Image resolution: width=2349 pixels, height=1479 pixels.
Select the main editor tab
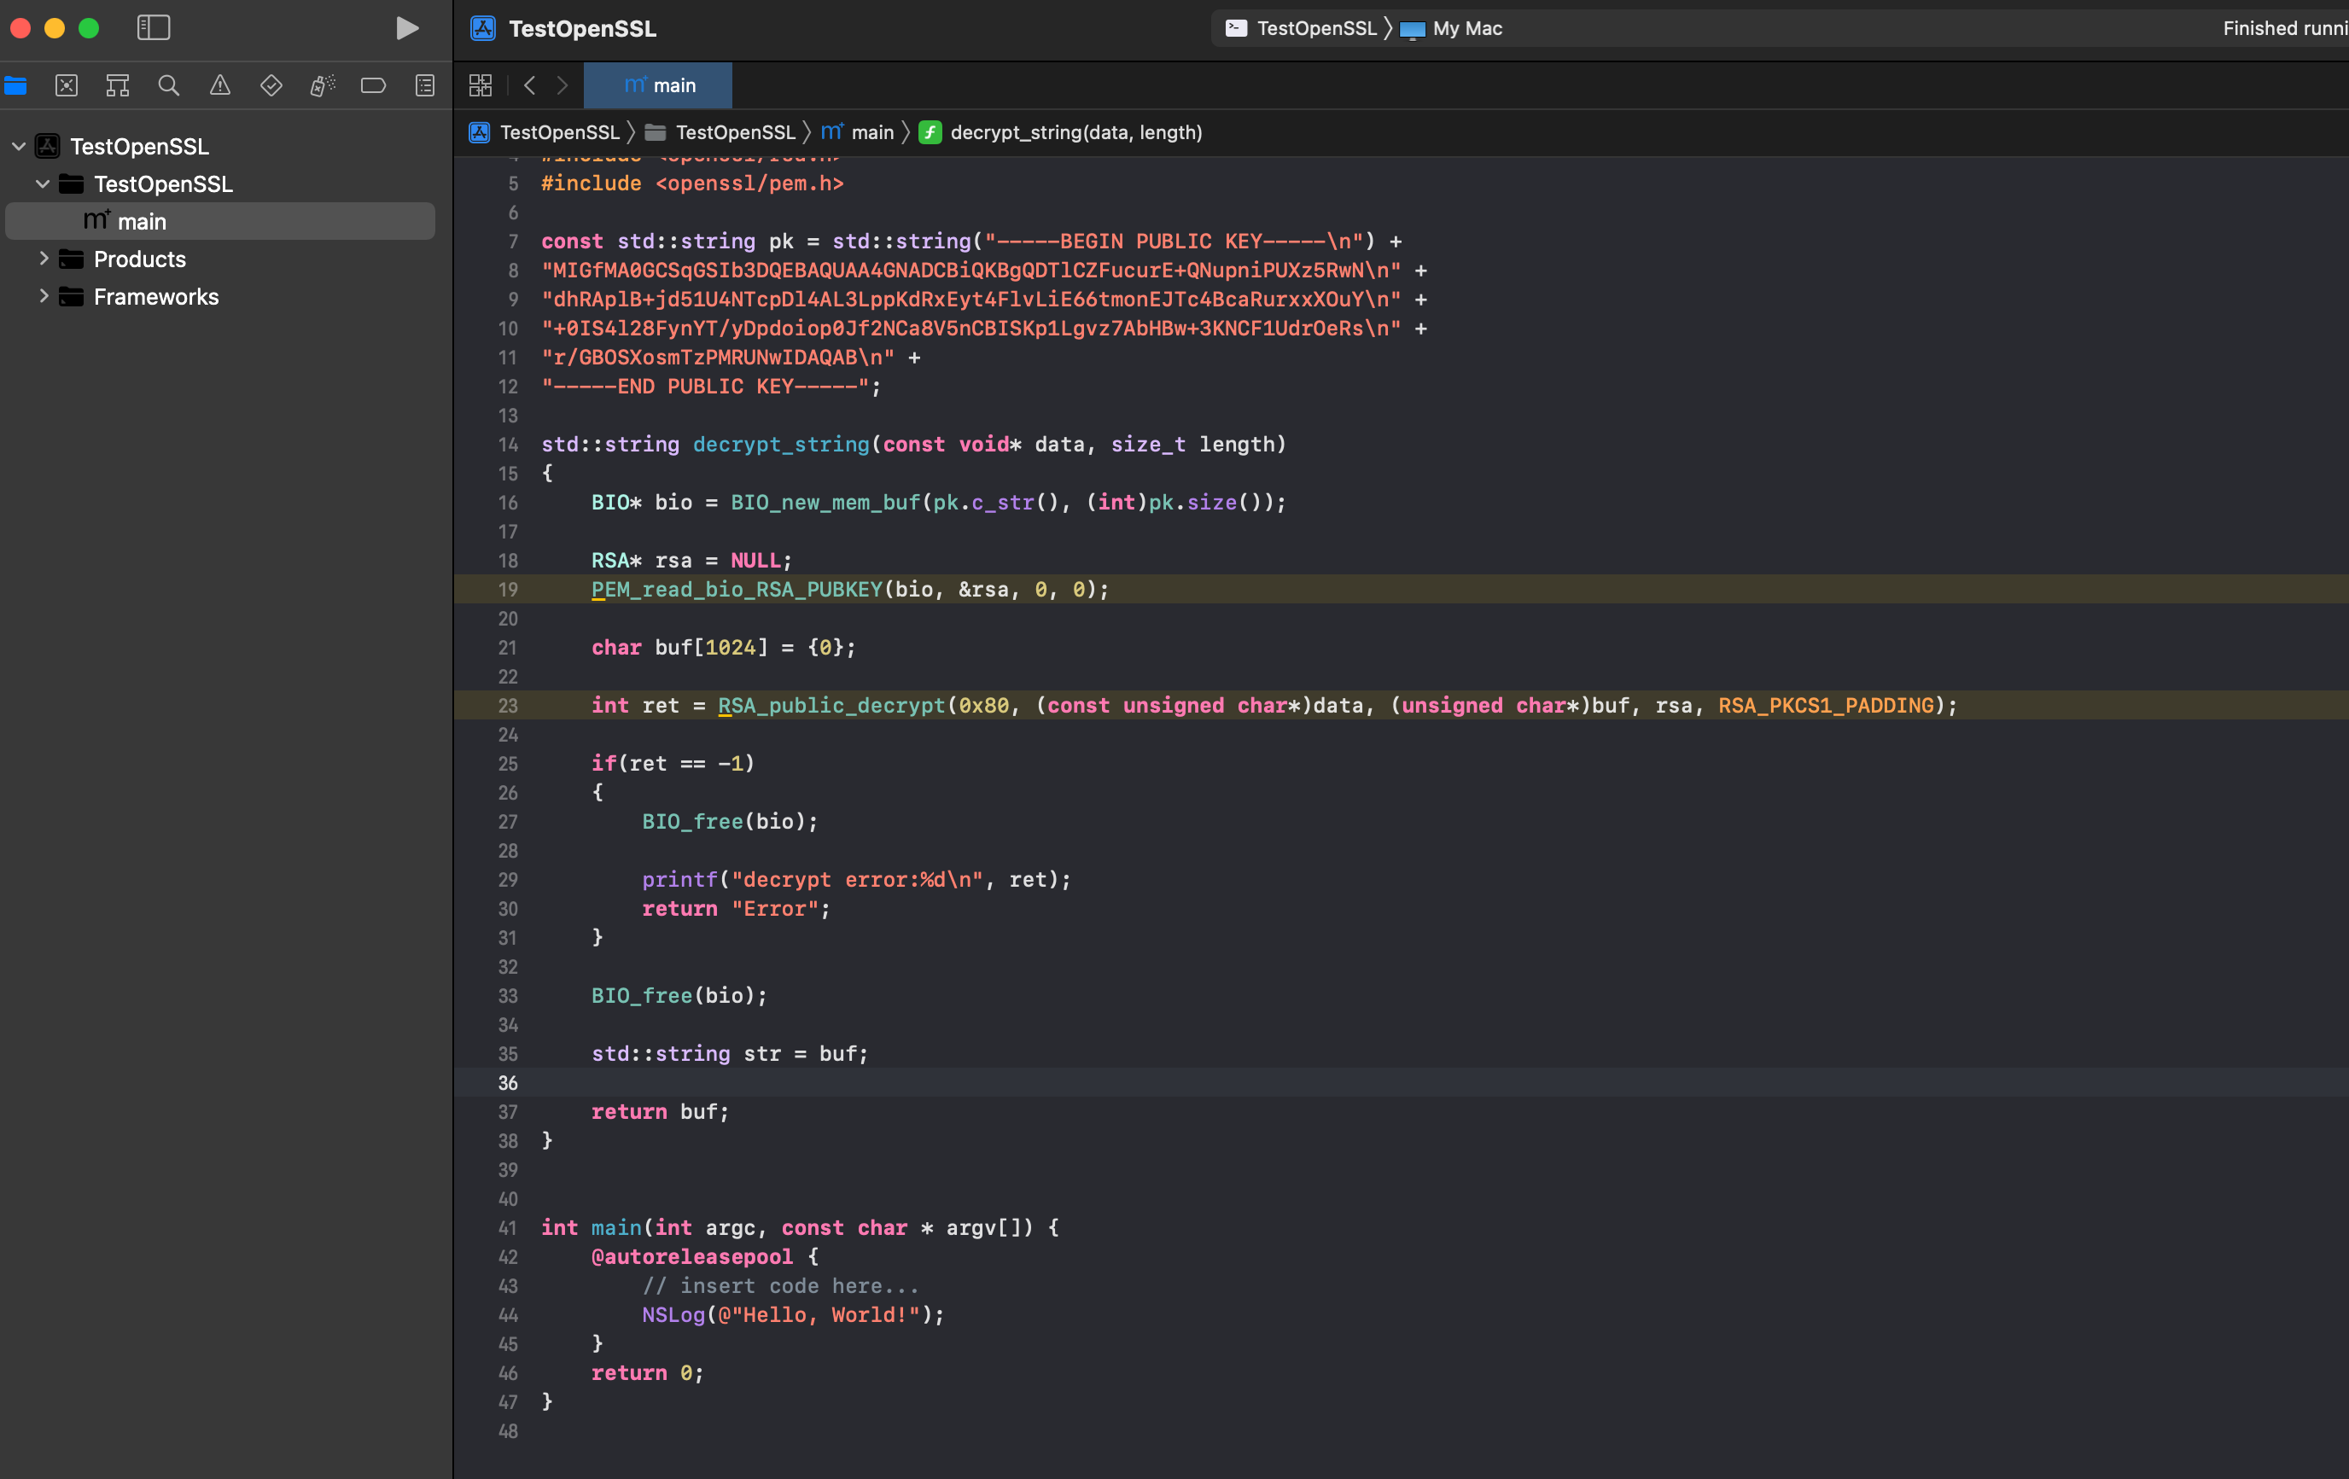click(x=658, y=86)
